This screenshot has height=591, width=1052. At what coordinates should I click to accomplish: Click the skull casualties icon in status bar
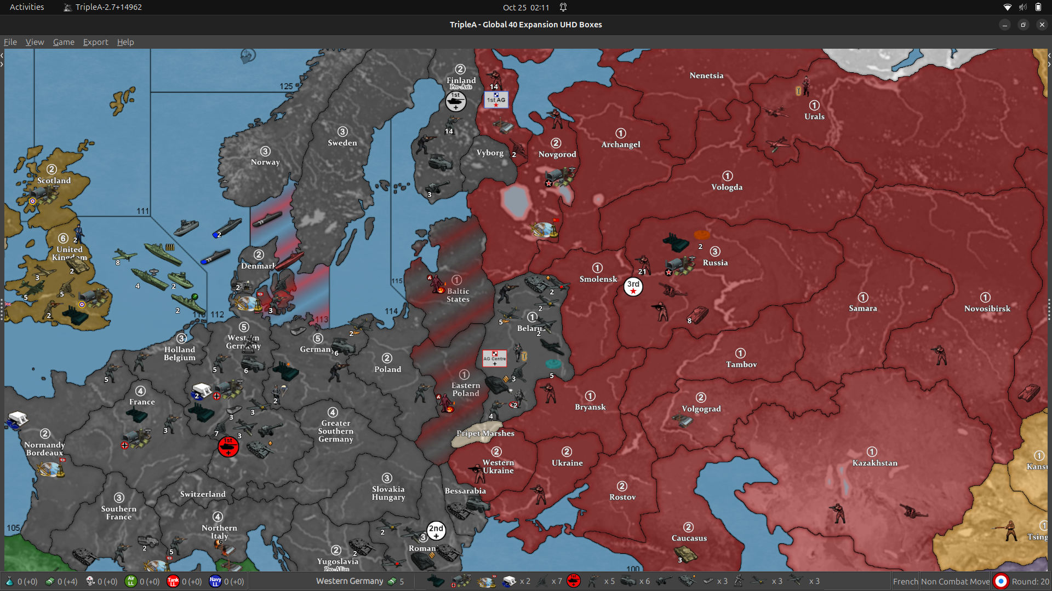(90, 581)
